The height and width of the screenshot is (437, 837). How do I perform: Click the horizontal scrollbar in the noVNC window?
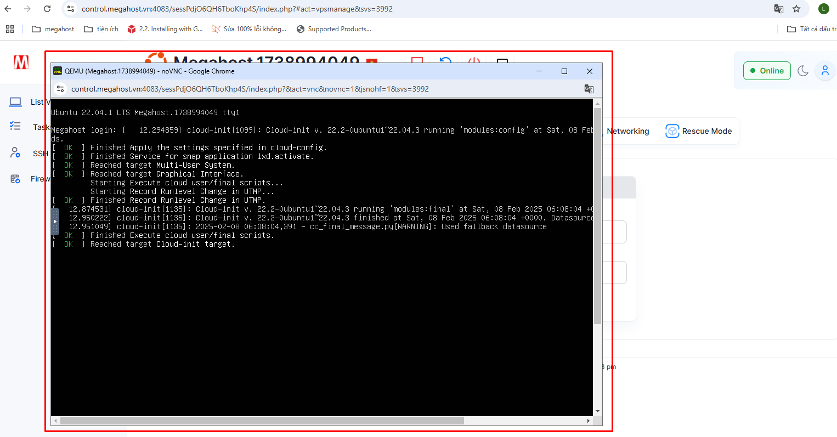pos(262,421)
